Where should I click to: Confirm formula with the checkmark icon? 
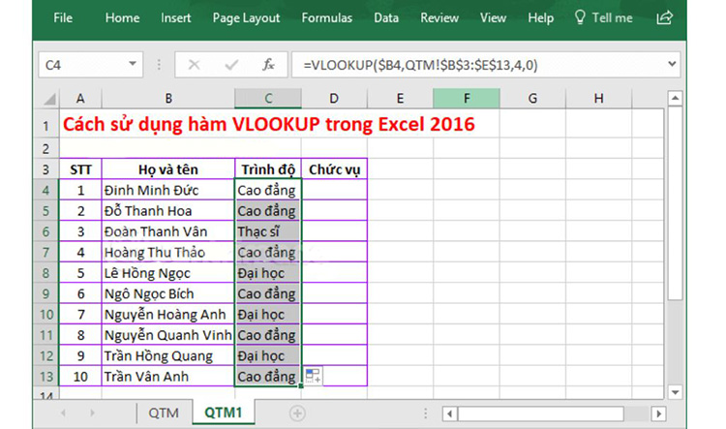pos(231,65)
